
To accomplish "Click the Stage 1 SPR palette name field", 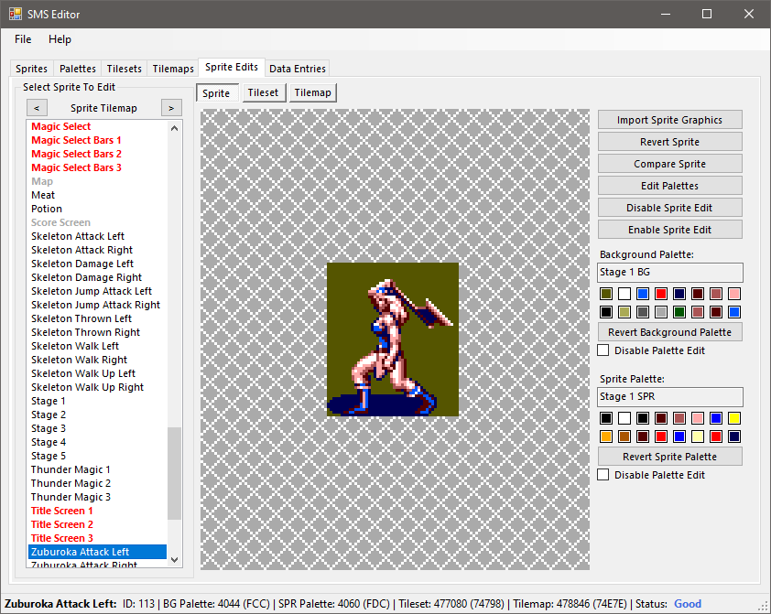I will tap(669, 396).
